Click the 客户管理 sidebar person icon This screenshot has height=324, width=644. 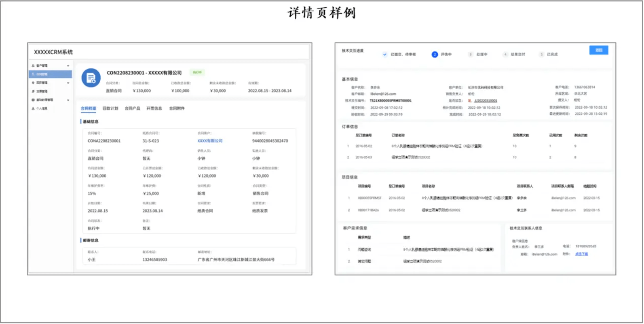pos(33,66)
